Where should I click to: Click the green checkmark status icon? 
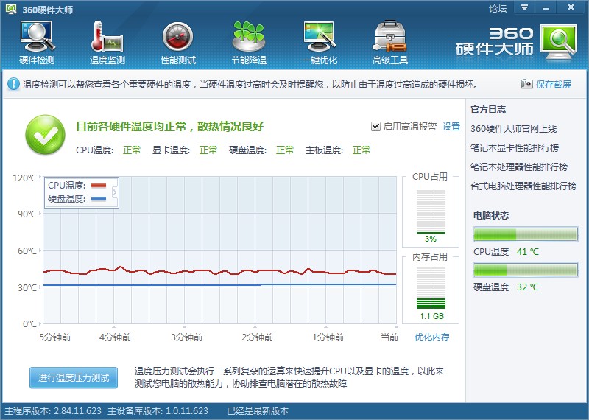(45, 135)
